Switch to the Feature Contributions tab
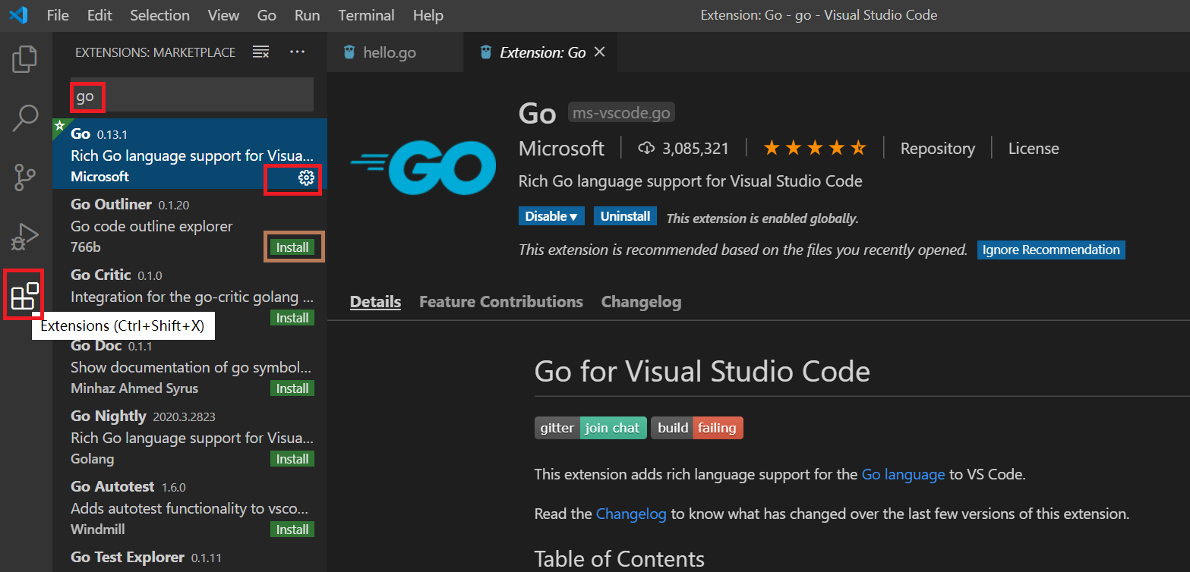1190x572 pixels. click(501, 302)
